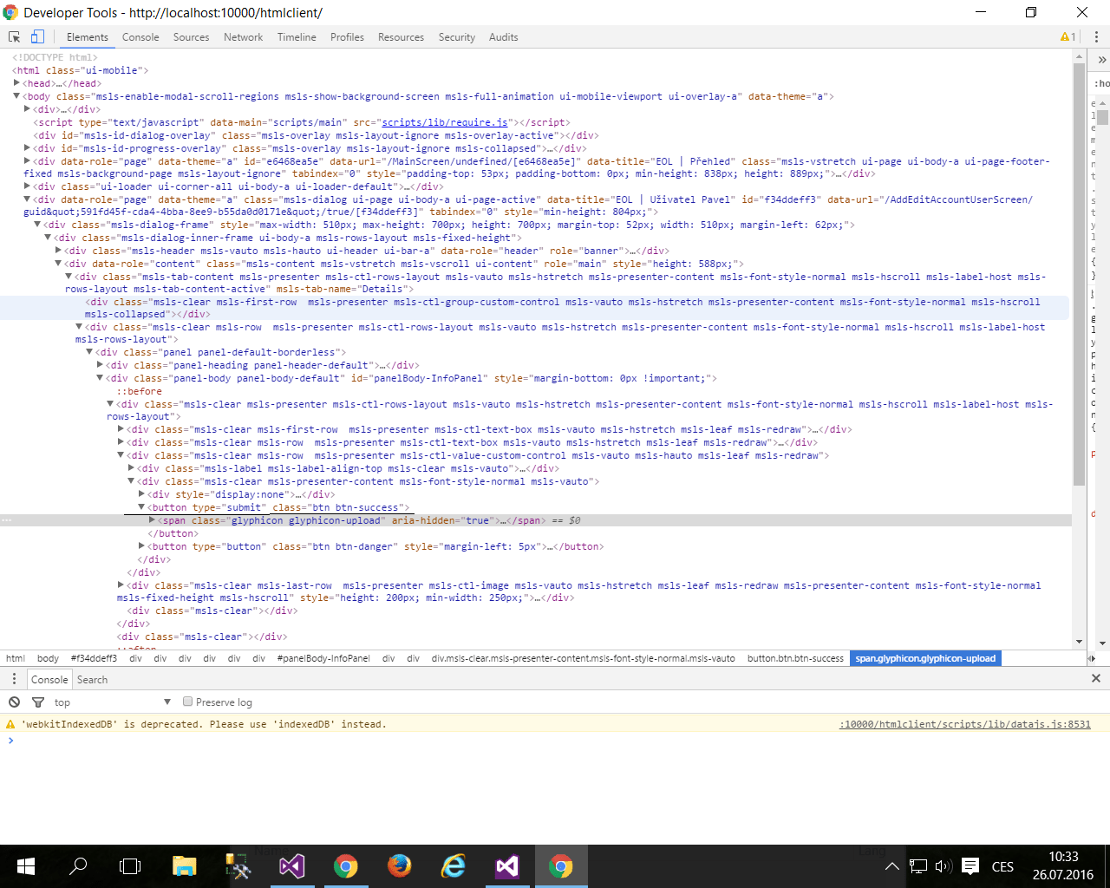Open the volume tray icon

(943, 866)
